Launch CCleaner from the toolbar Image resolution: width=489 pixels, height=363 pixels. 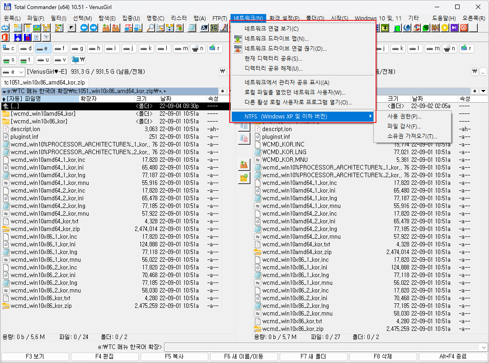click(416, 28)
